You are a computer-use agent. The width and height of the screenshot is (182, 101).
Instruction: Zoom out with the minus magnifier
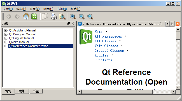81,16
